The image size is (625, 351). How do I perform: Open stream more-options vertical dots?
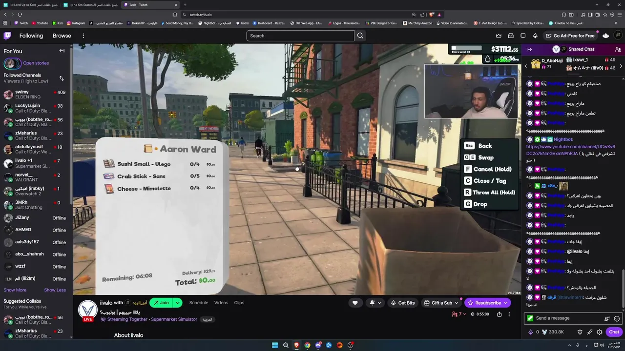point(509,314)
